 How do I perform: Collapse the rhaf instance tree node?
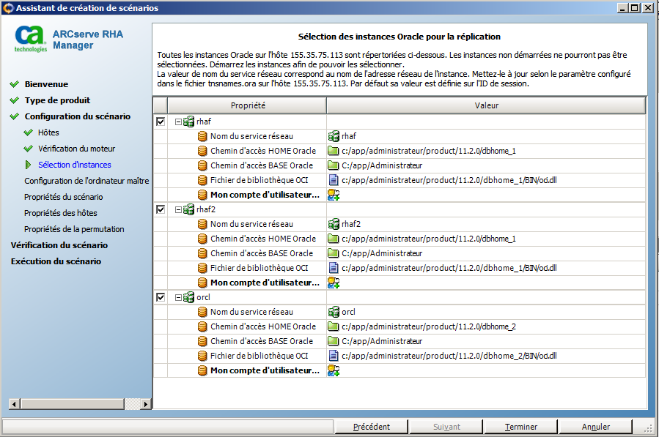tap(178, 122)
